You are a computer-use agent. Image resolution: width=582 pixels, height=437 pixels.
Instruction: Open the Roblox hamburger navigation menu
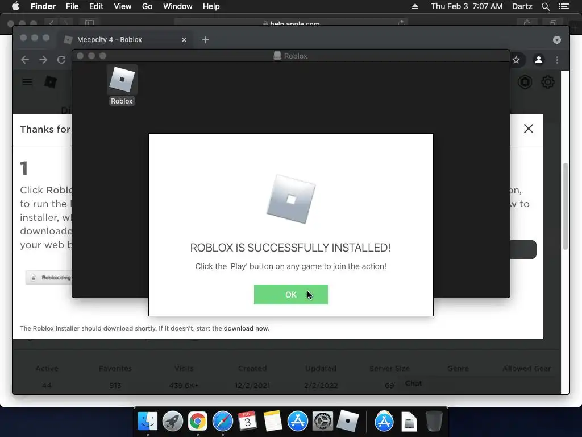pyautogui.click(x=27, y=82)
